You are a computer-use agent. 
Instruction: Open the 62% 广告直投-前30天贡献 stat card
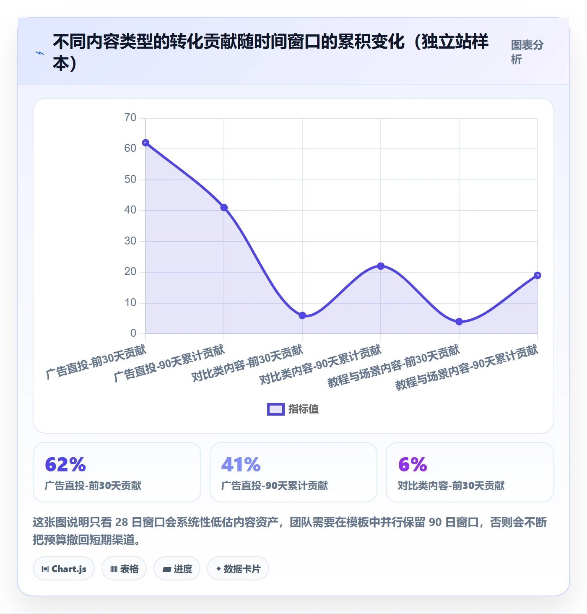pyautogui.click(x=117, y=472)
